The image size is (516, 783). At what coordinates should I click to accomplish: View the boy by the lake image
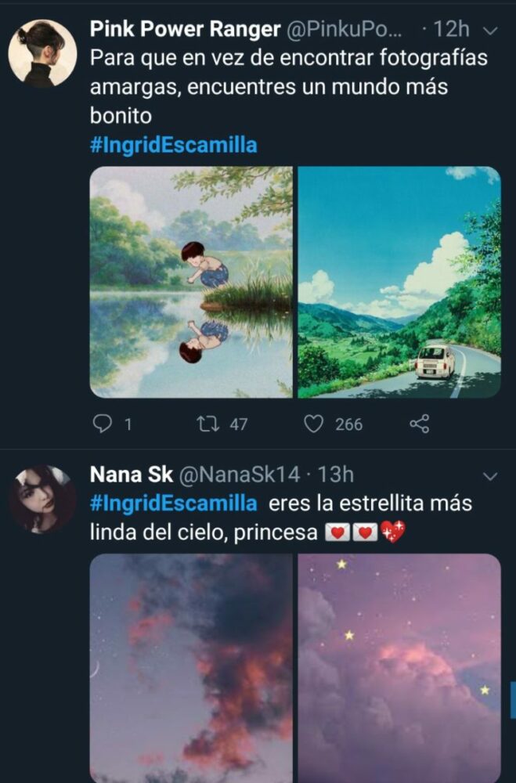point(191,282)
